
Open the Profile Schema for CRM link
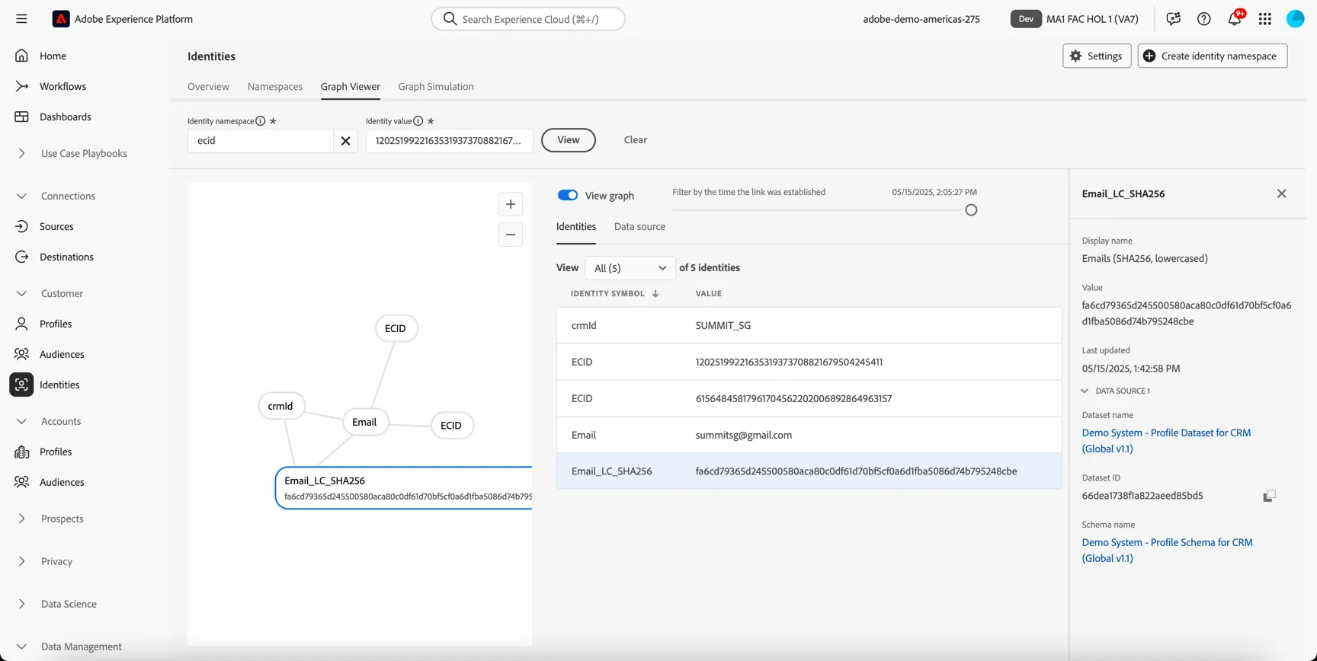pos(1167,550)
